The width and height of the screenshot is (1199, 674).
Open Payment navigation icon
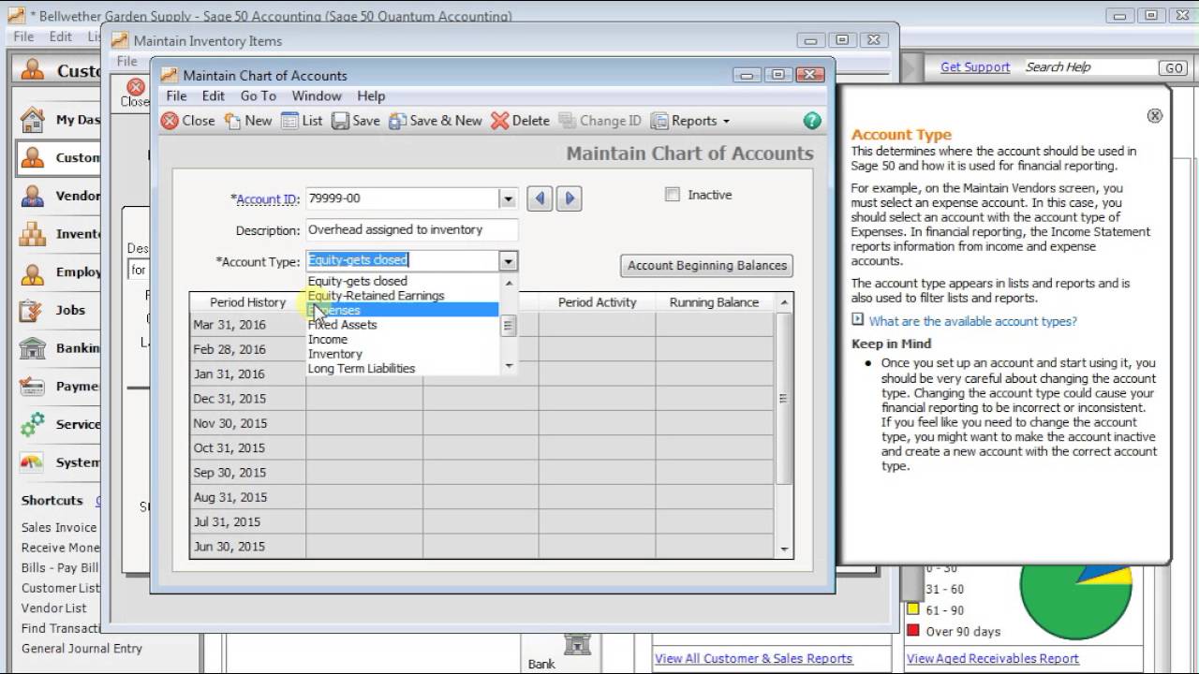pyautogui.click(x=32, y=386)
